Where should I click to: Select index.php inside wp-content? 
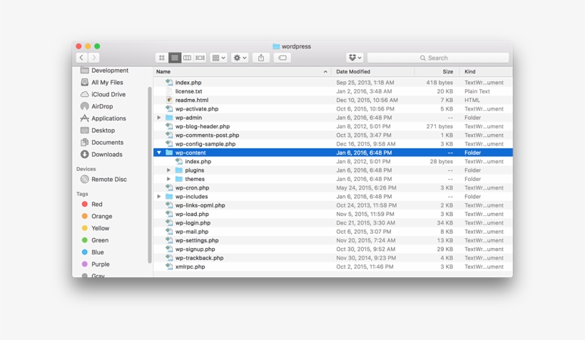coord(198,161)
